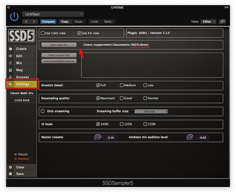Set Drumkit Detail to Medium
The height and width of the screenshot is (194, 236).
click(x=122, y=85)
